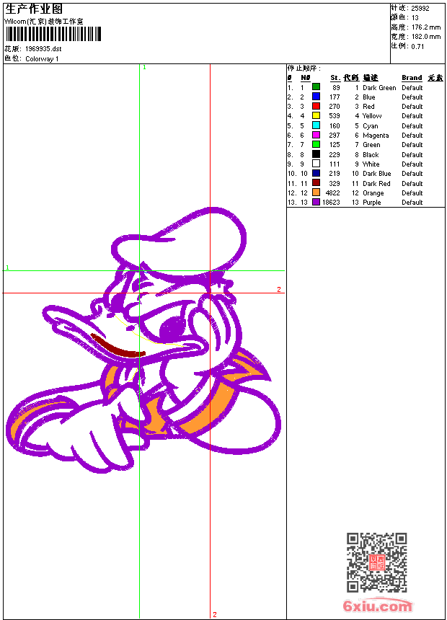This screenshot has width=447, height=620.
Task: Click the Black color swatch
Action: click(316, 154)
